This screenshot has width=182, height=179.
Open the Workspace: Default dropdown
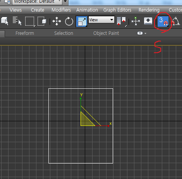click(37, 2)
